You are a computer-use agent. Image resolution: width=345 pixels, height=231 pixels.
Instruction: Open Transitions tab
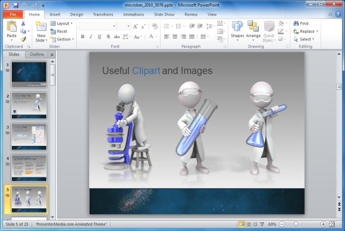click(103, 14)
